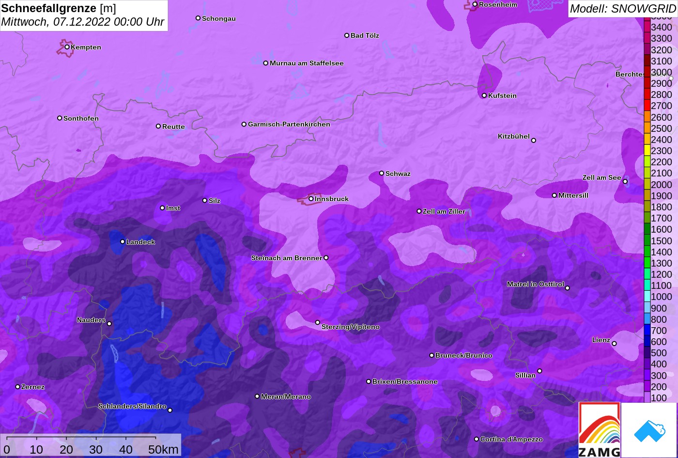The height and width of the screenshot is (458, 678).
Task: Click the ZAMG logo
Action: coord(600,430)
